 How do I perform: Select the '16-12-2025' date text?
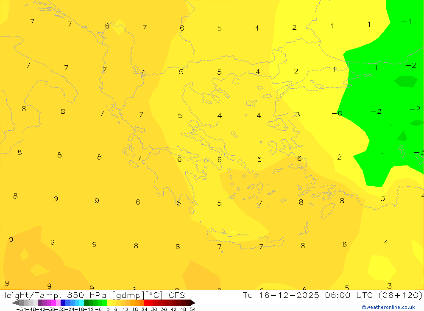pyautogui.click(x=289, y=295)
